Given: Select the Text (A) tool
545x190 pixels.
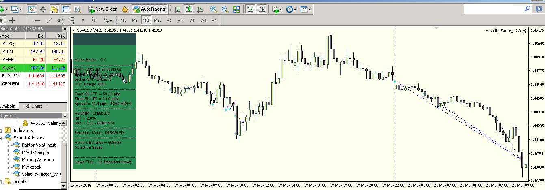Looking at the screenshot, I should [83, 20].
